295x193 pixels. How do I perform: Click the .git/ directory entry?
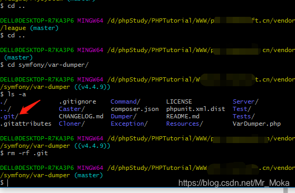tap(9, 116)
